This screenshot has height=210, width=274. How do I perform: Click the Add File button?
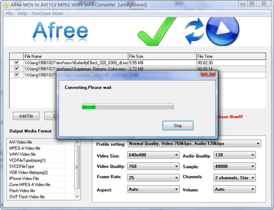coord(26,116)
